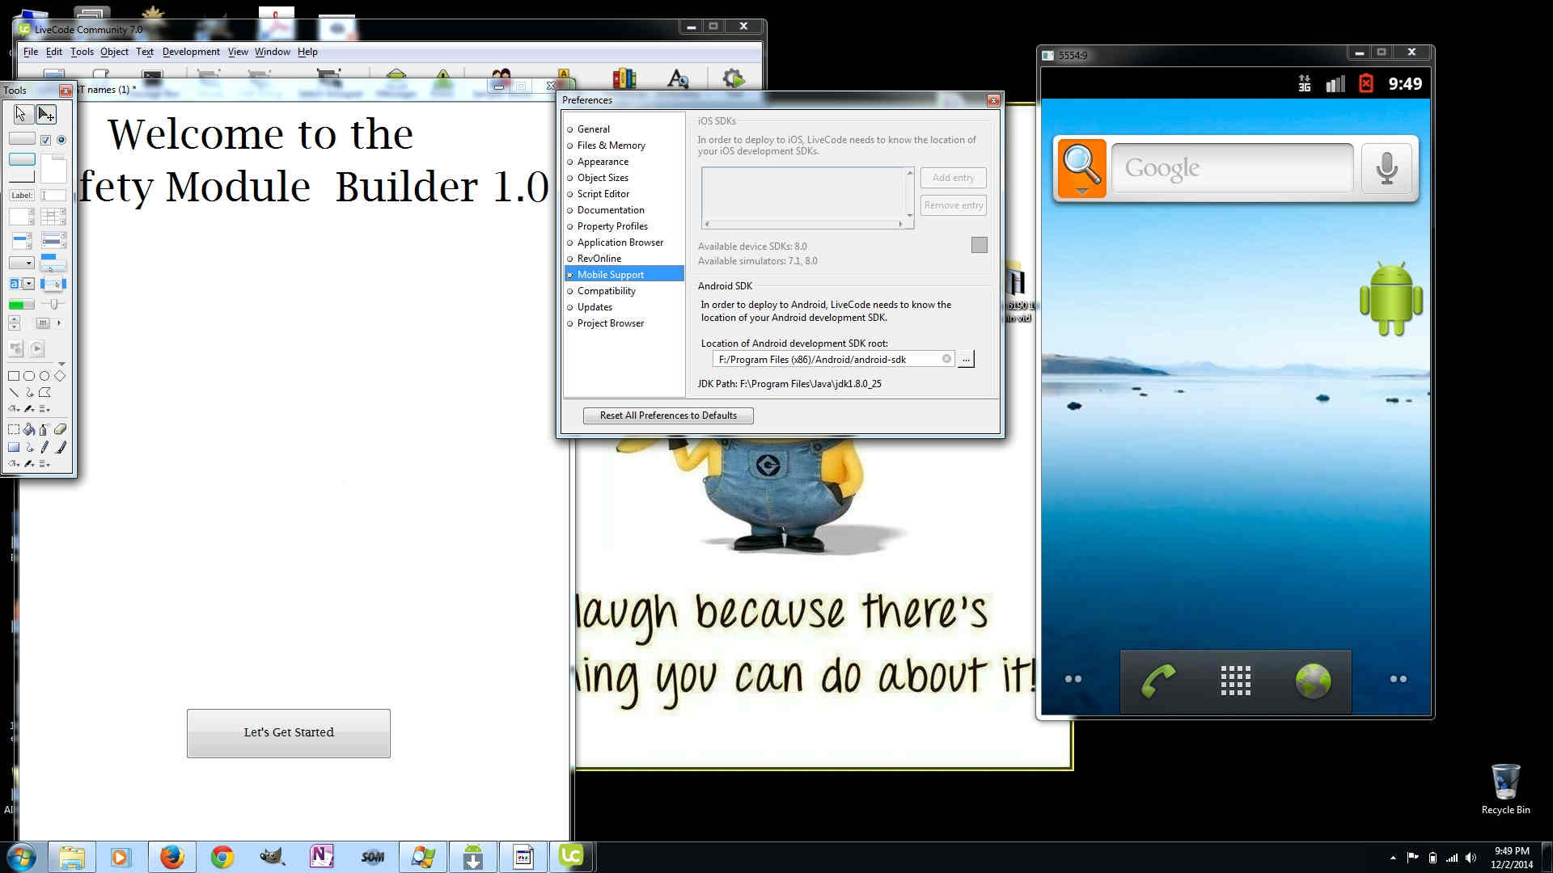Click the combo box control tool
The image size is (1553, 873).
point(21,284)
